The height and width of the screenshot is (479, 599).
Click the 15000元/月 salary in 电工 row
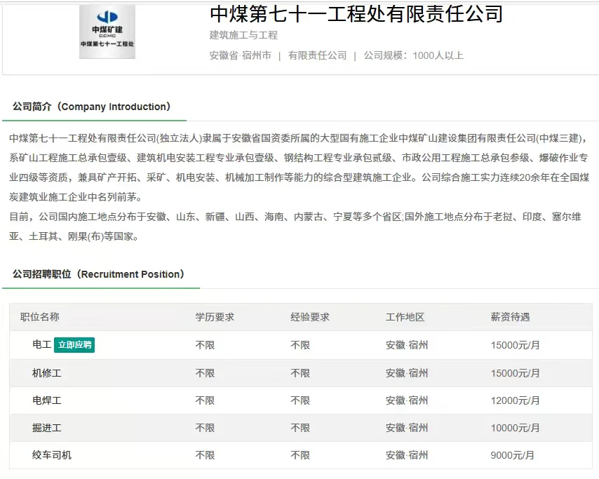point(515,345)
